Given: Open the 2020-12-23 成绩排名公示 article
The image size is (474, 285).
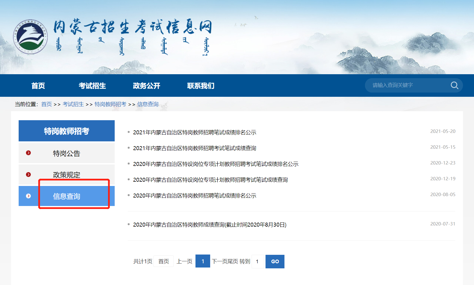Looking at the screenshot, I should (216, 164).
